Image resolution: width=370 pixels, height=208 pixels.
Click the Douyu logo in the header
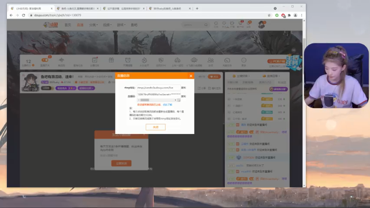coord(50,25)
